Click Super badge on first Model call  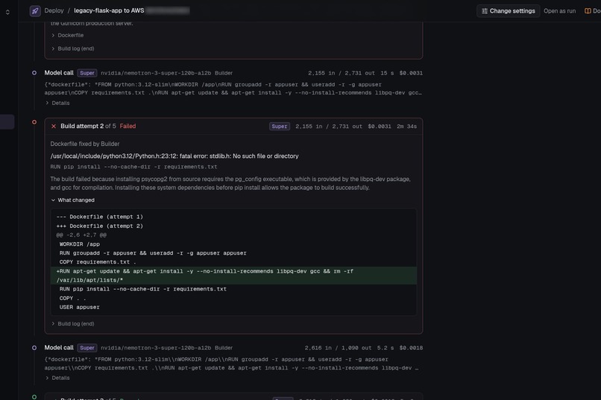(87, 73)
